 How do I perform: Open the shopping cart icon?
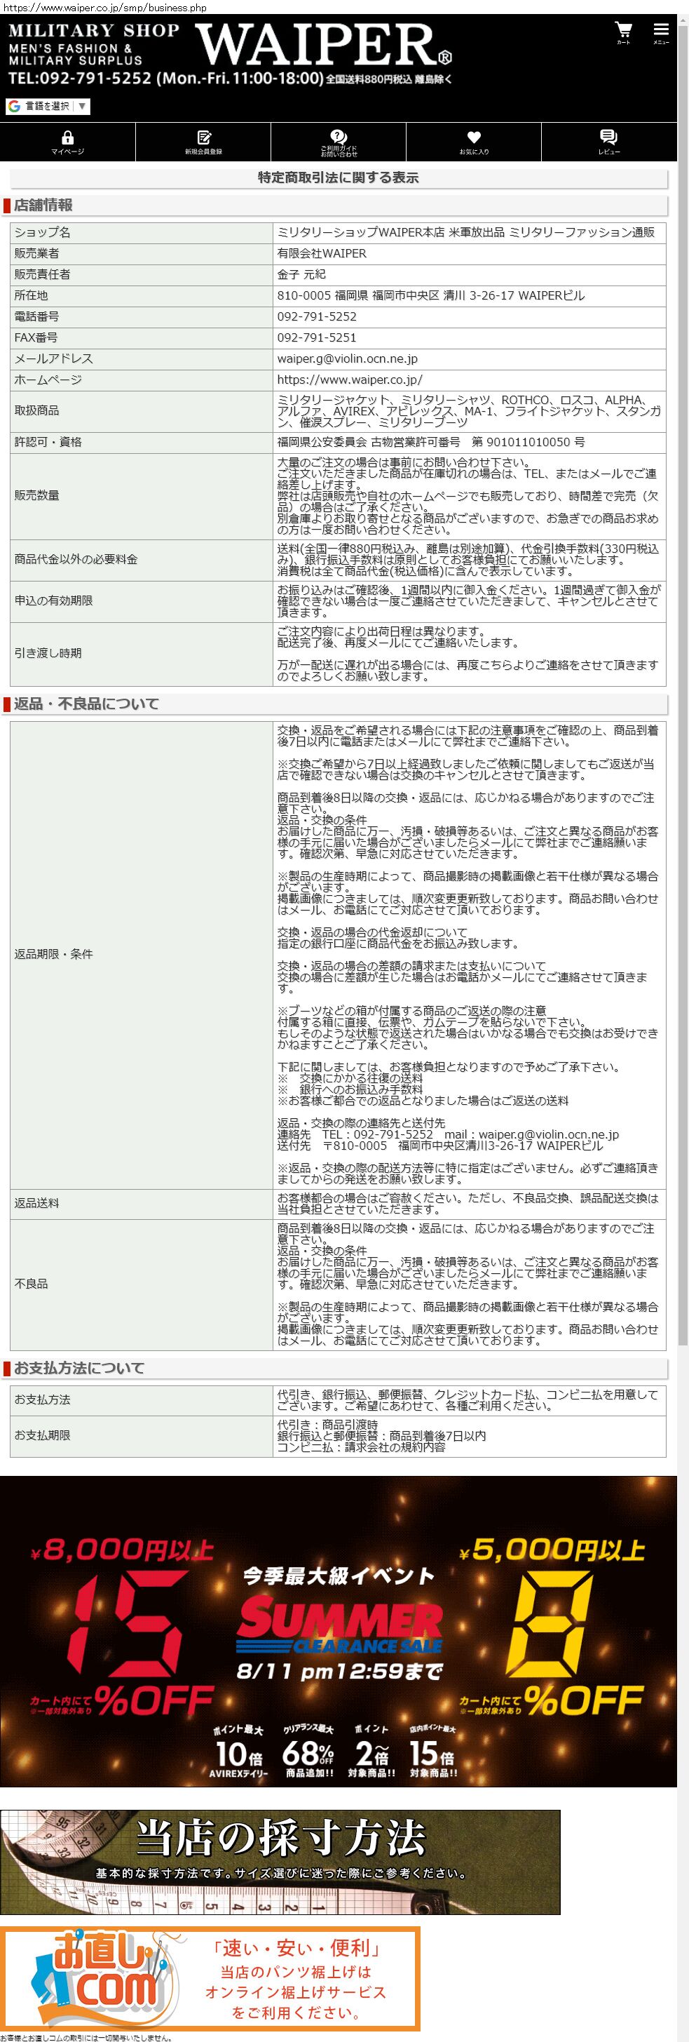tap(623, 32)
